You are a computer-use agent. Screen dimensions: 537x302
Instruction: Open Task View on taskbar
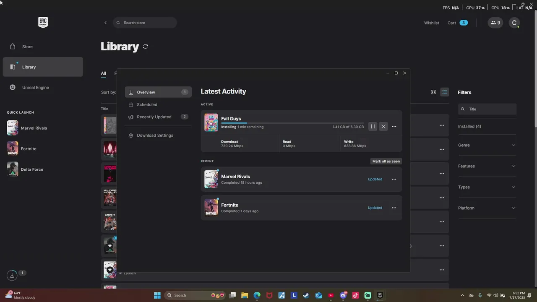pyautogui.click(x=233, y=295)
